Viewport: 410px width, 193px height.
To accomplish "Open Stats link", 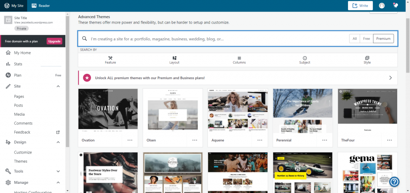I will (18, 64).
